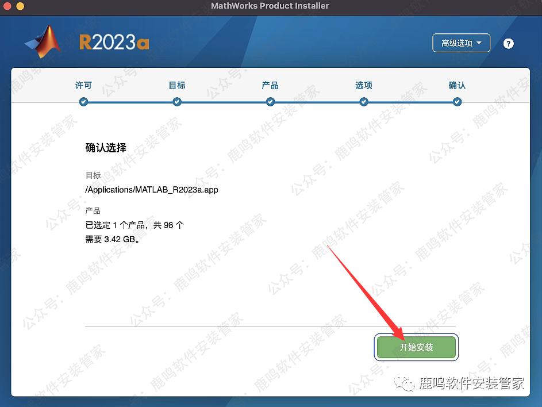Click the /Applications/MATLAB_R2023a.app path text
Viewport: 542px width, 407px height.
pos(152,189)
